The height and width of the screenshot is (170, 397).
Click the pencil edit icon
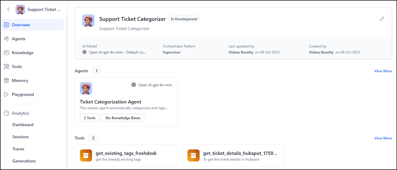click(382, 19)
